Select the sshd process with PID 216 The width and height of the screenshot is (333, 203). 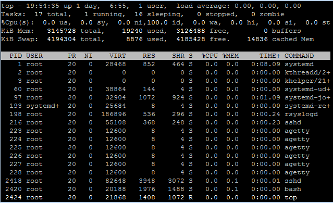166,122
